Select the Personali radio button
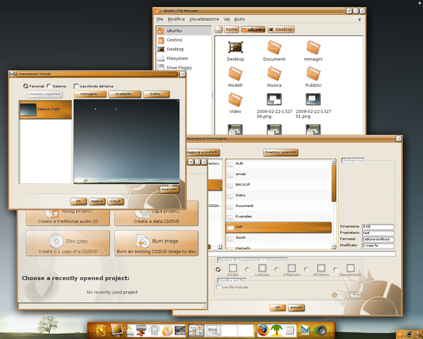Viewport: 423px width, 339px height. pyautogui.click(x=26, y=86)
